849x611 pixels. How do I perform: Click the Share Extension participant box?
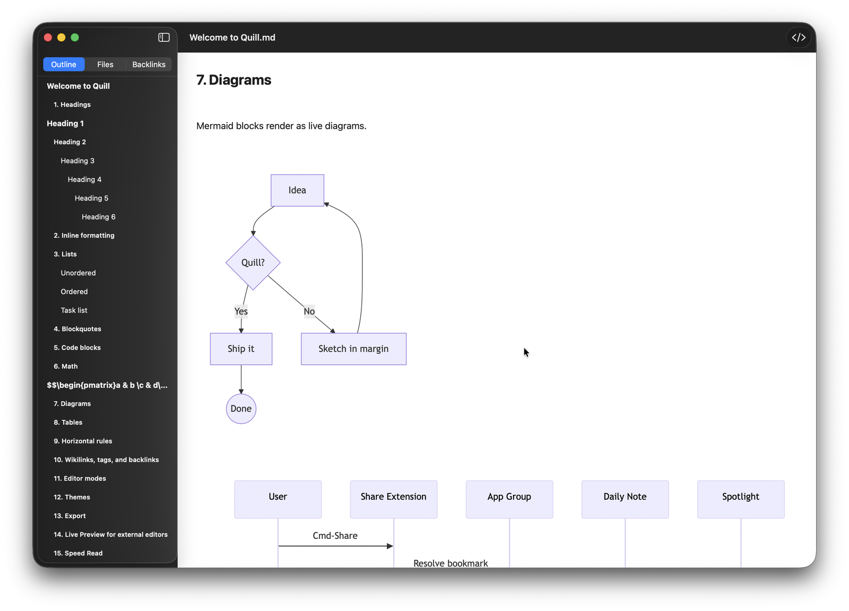(x=394, y=499)
